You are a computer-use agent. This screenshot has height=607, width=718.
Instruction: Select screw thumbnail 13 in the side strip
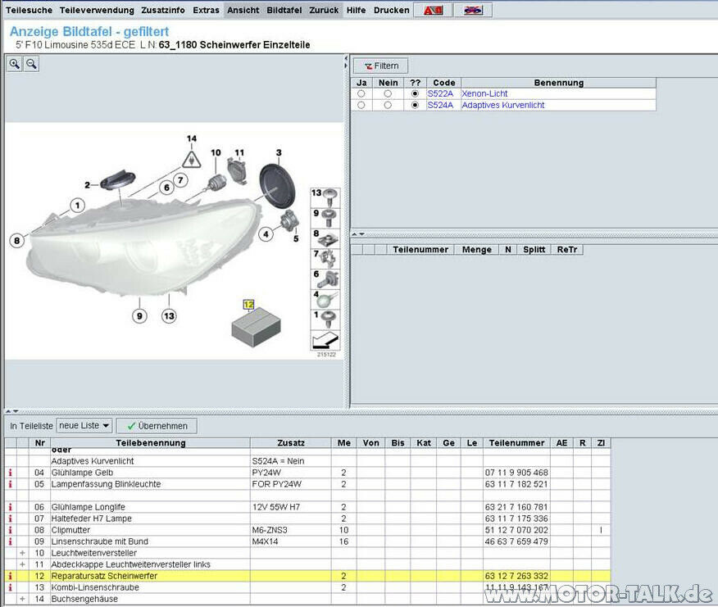(325, 197)
